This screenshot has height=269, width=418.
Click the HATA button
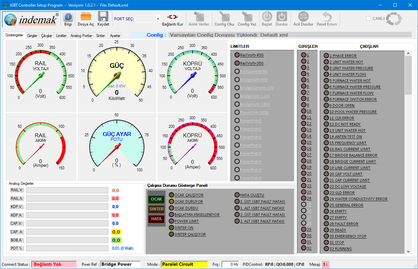point(157,219)
